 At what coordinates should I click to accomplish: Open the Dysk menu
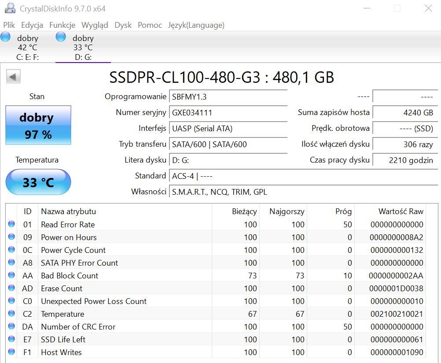(x=123, y=25)
